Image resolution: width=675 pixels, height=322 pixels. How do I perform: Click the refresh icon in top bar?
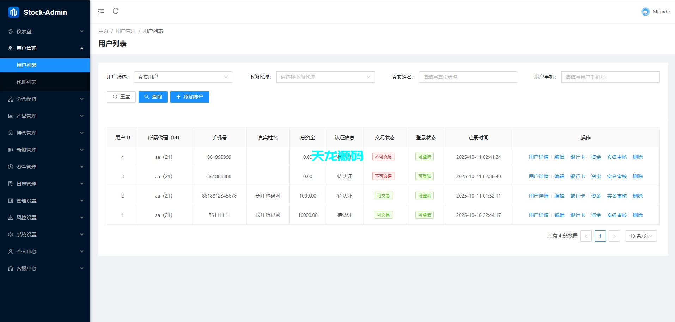[116, 11]
